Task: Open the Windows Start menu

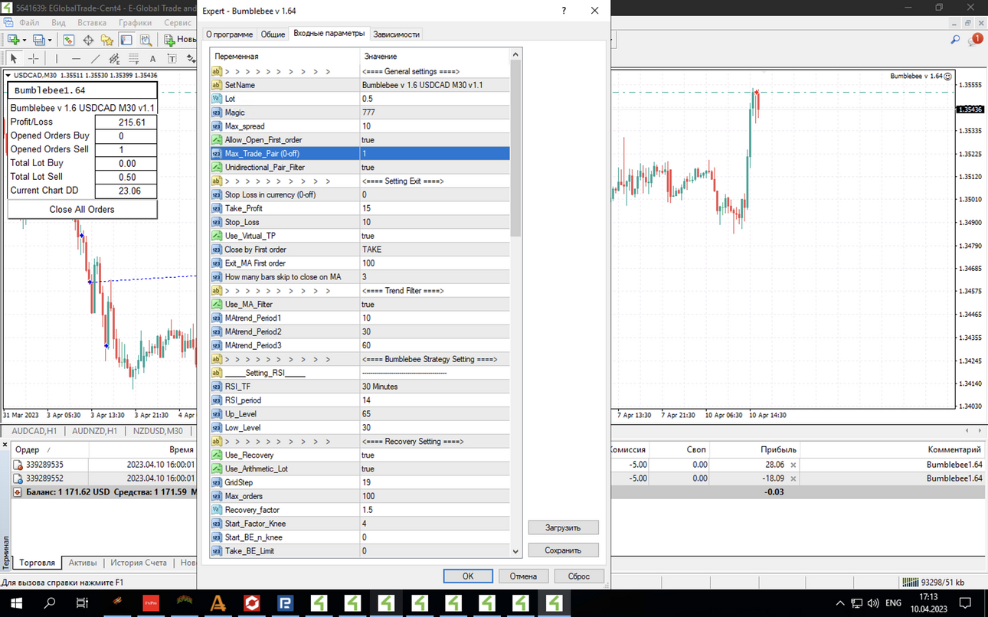Action: [x=16, y=603]
